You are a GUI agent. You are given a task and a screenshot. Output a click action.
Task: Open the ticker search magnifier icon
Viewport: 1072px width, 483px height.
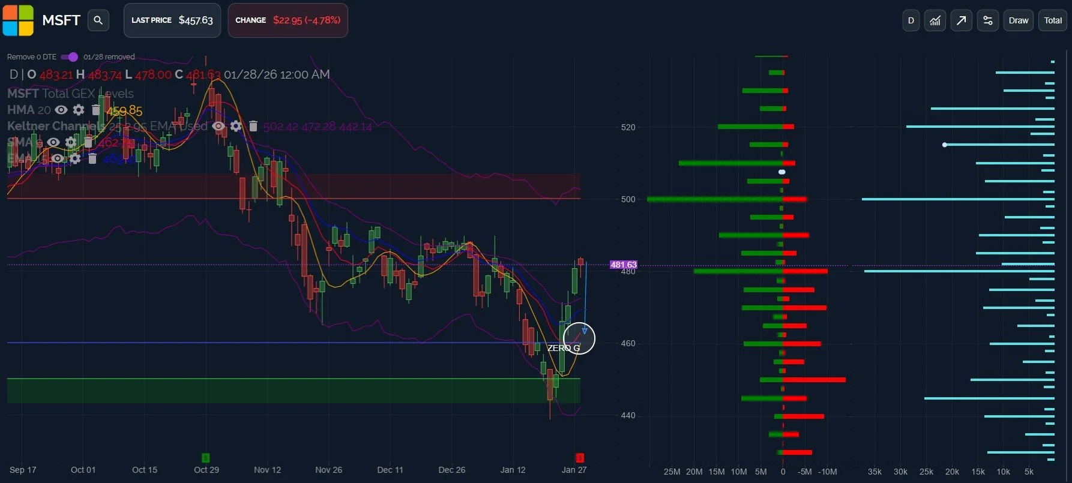click(98, 20)
